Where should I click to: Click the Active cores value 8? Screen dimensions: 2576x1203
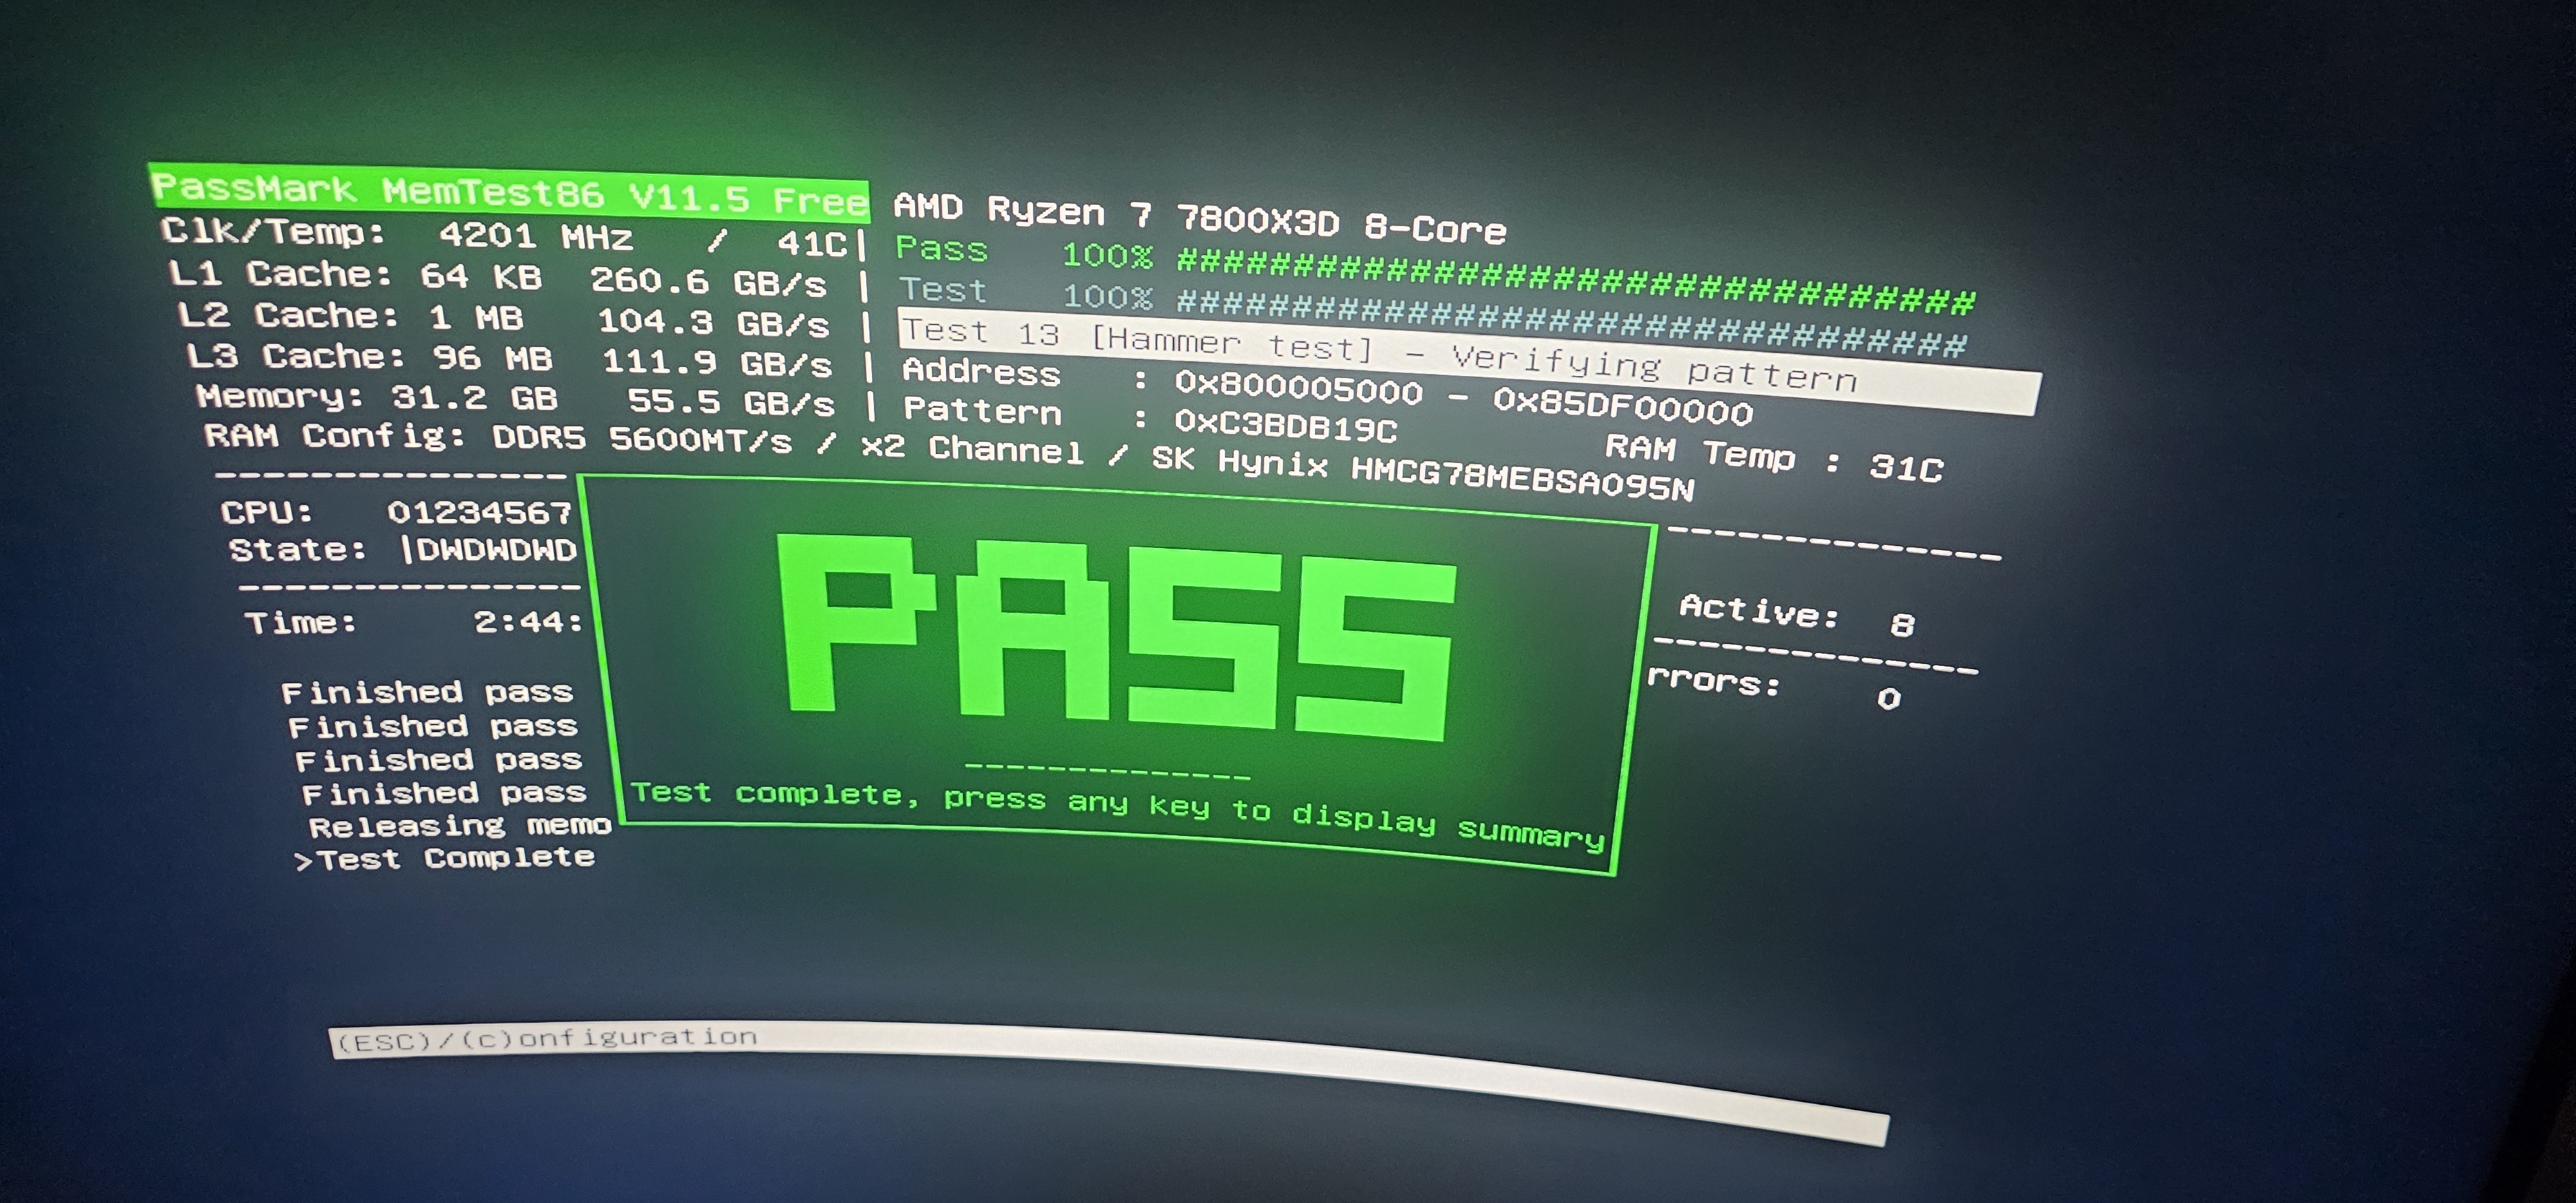click(x=1902, y=625)
